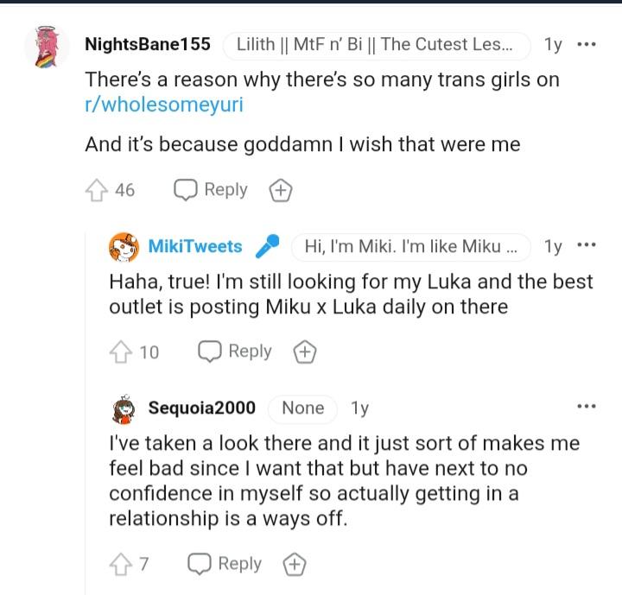This screenshot has height=595, width=622.
Task: Upvote Sequoia2000's comment
Action: 119,564
